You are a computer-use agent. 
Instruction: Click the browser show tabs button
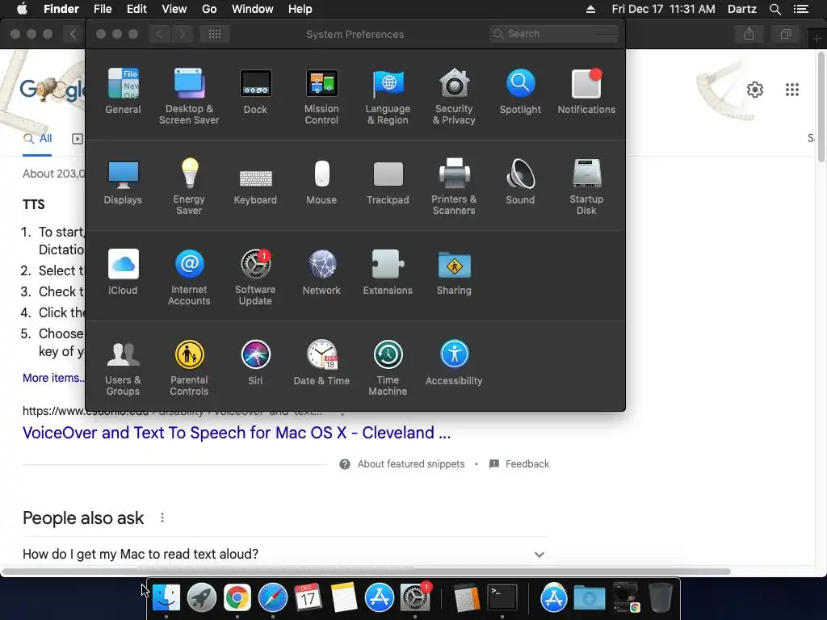pos(785,34)
